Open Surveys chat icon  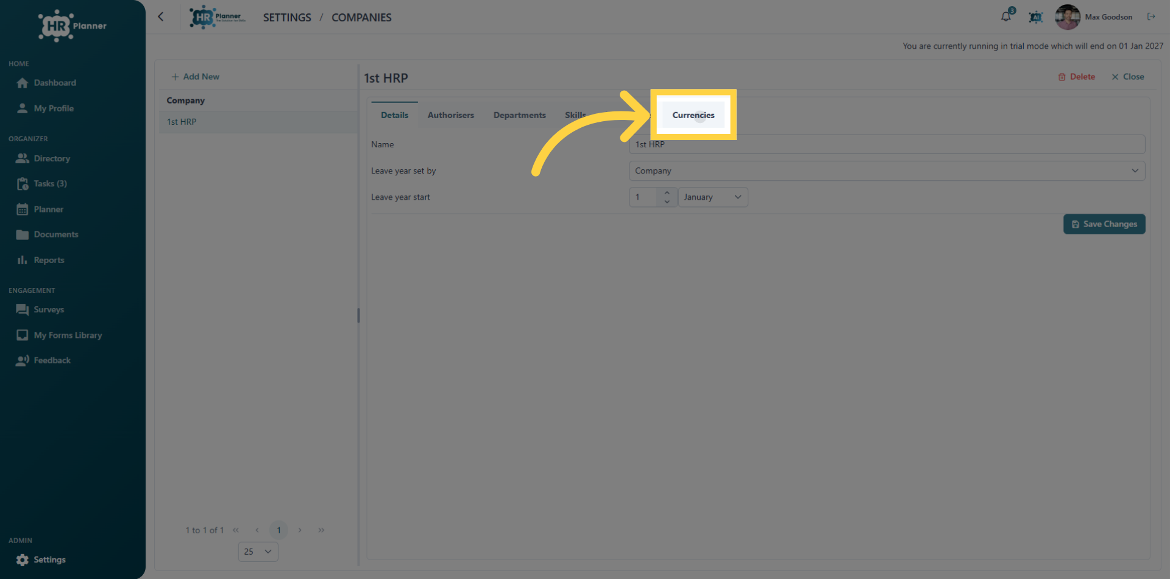pos(23,310)
